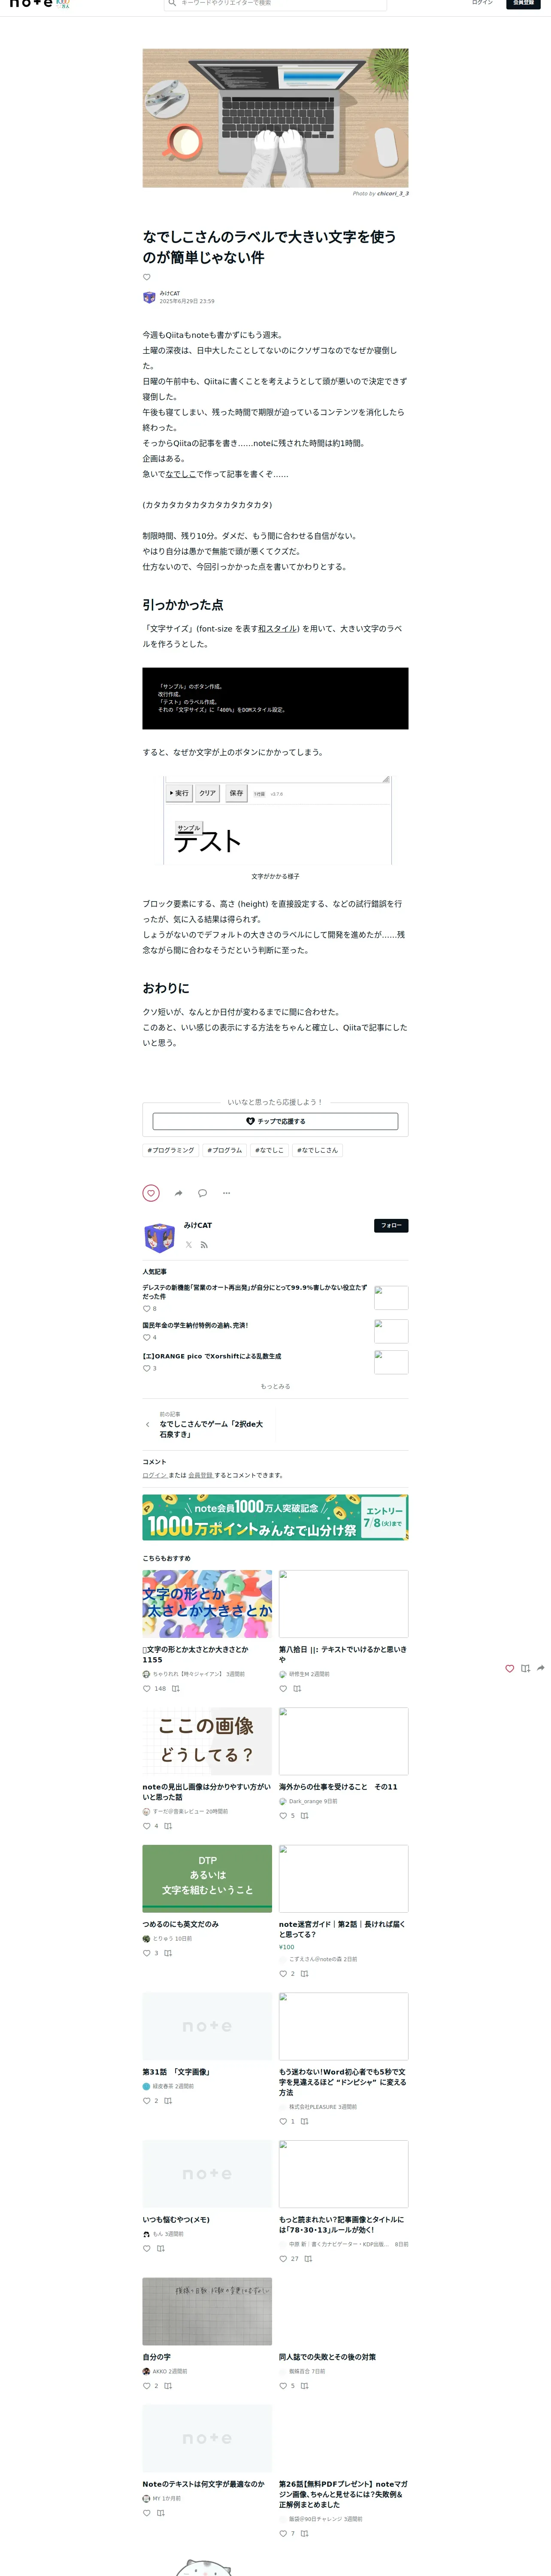Open the three-dot more options menu
This screenshot has height=2576, width=551.
pyautogui.click(x=226, y=1193)
